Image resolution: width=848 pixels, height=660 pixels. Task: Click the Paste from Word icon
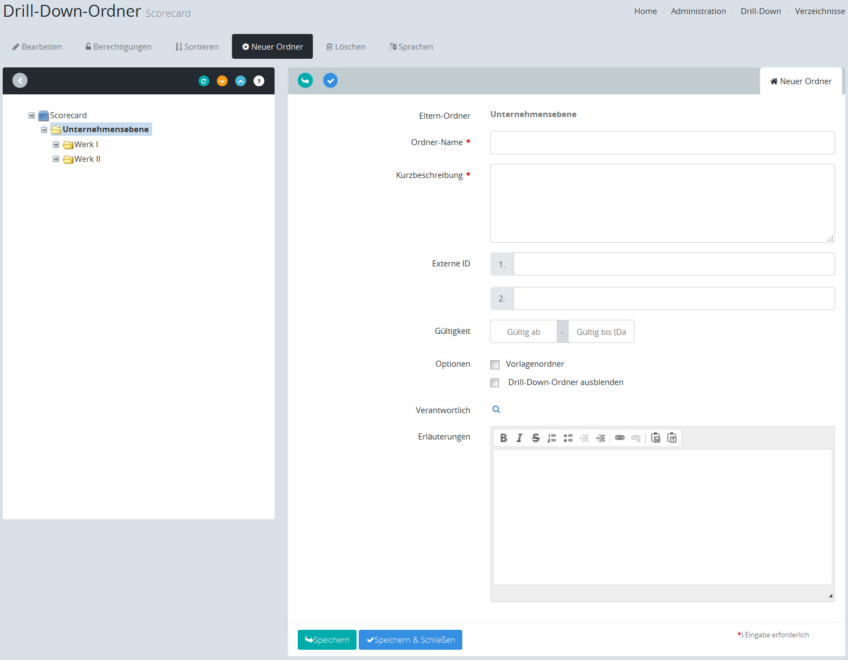click(x=656, y=438)
